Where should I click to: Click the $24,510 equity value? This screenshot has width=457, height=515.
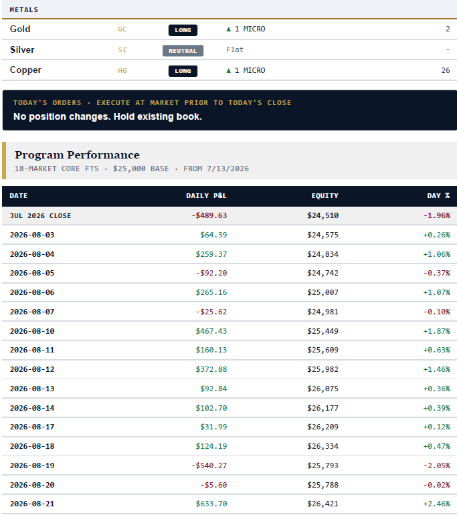tap(323, 215)
